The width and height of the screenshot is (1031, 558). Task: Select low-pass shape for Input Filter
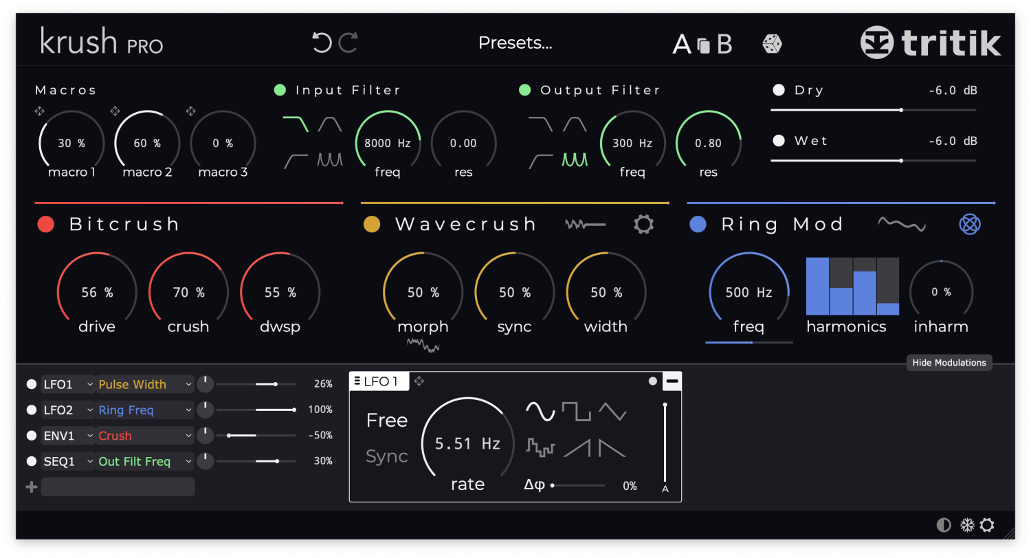click(x=296, y=124)
